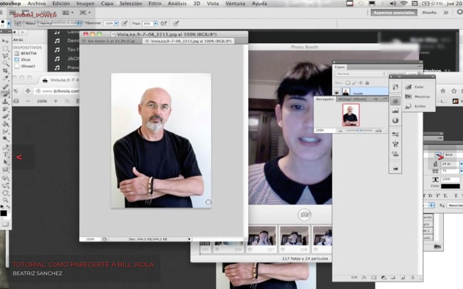
Task: Expand workspace switcher chevrons after Diseño
Action: pyautogui.click(x=446, y=12)
